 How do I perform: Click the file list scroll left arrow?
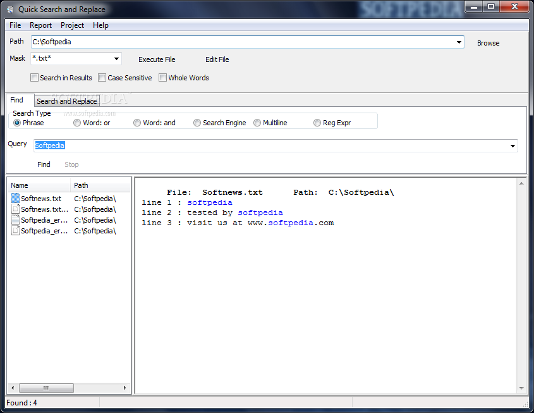point(13,388)
